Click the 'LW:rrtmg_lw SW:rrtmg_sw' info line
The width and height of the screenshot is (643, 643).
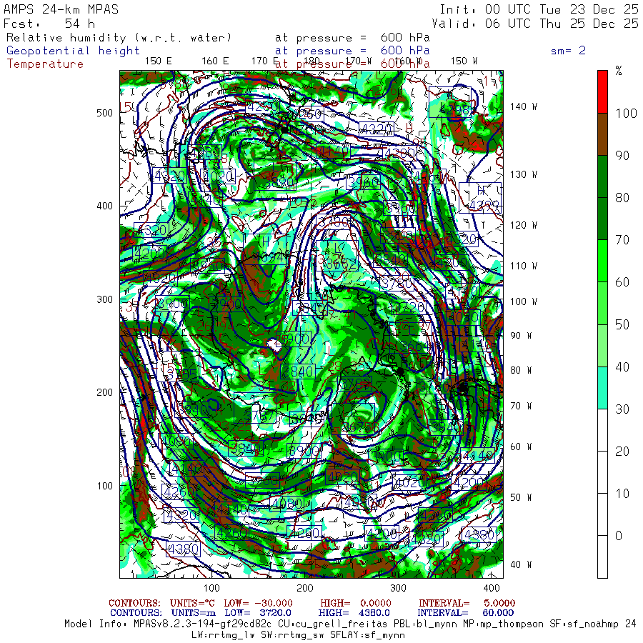point(298,635)
